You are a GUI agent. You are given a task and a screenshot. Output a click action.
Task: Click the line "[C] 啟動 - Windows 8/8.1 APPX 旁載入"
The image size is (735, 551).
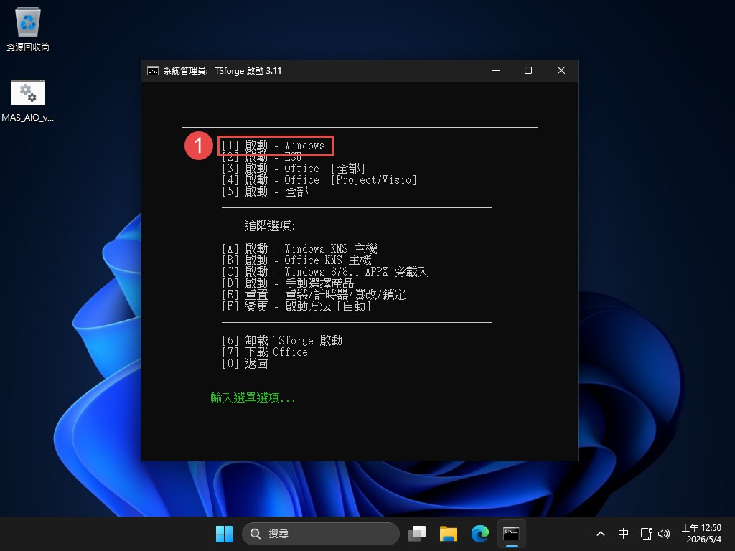coord(325,272)
